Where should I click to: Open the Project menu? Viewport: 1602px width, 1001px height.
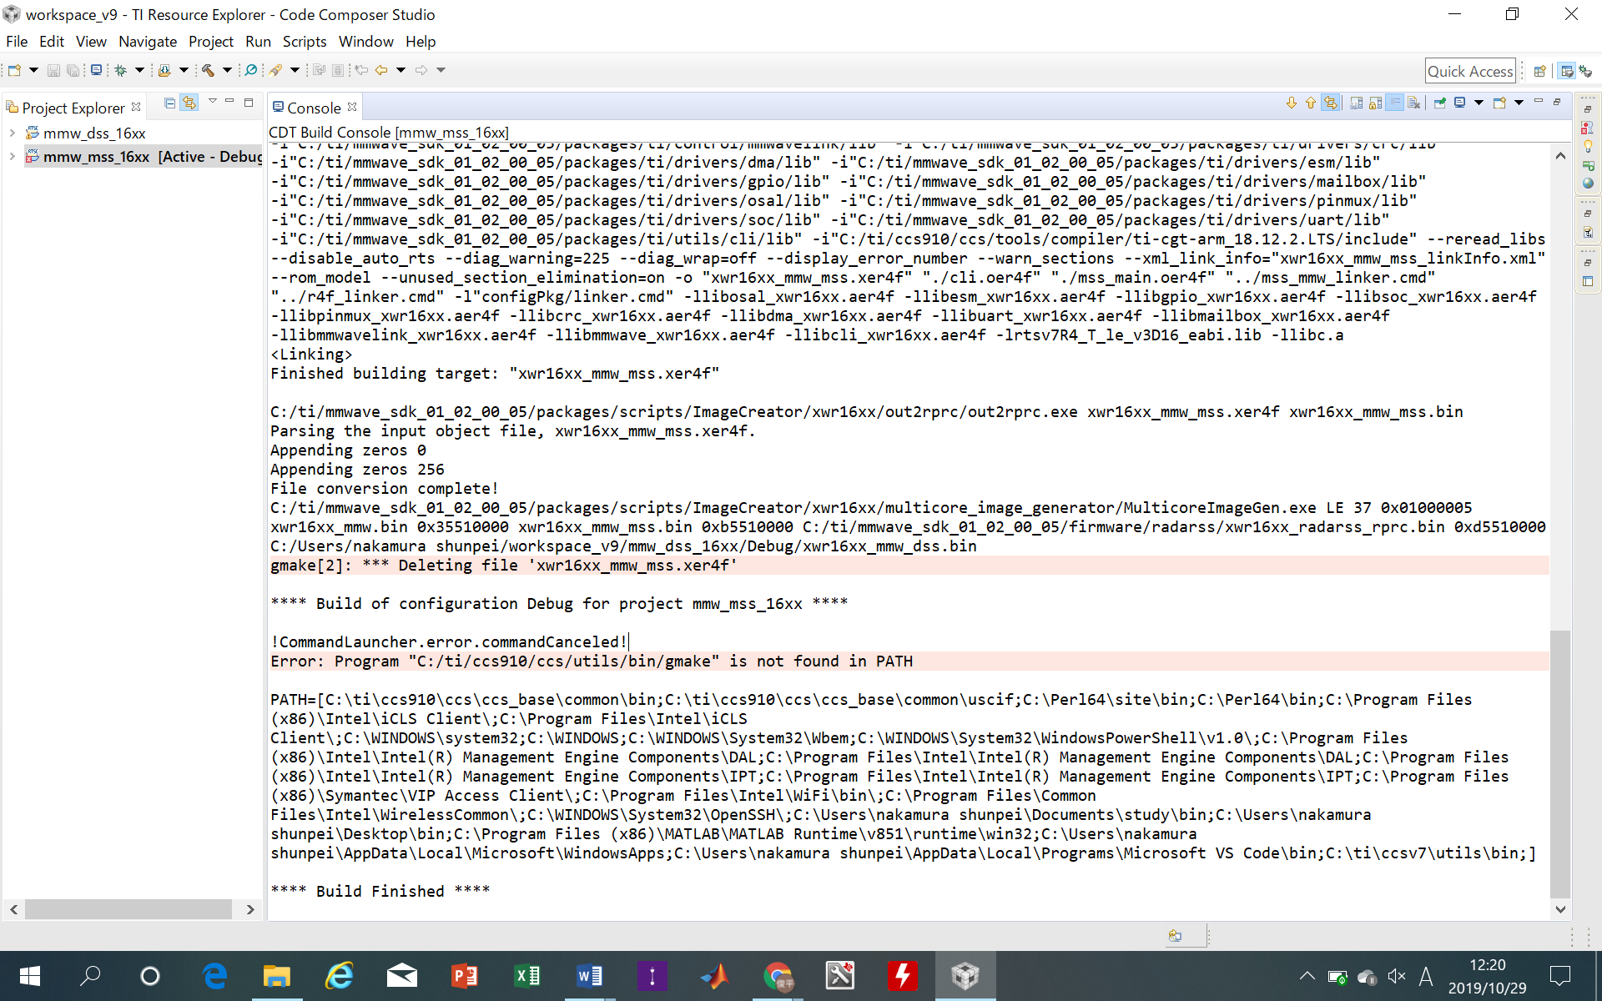tap(210, 42)
